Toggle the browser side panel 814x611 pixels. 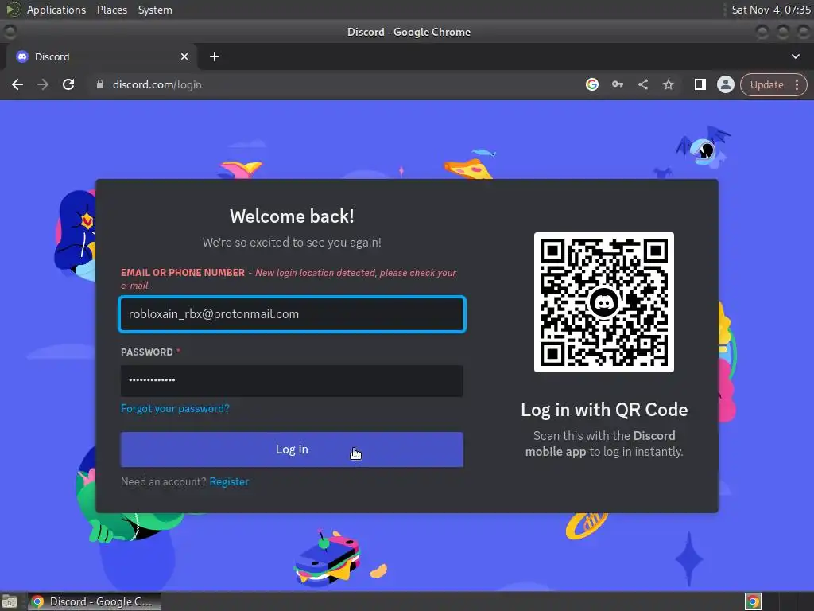coord(700,84)
